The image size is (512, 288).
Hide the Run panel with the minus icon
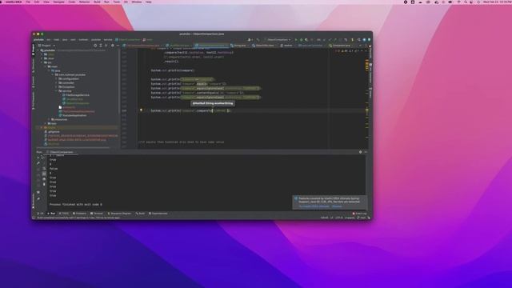pyautogui.click(x=366, y=152)
